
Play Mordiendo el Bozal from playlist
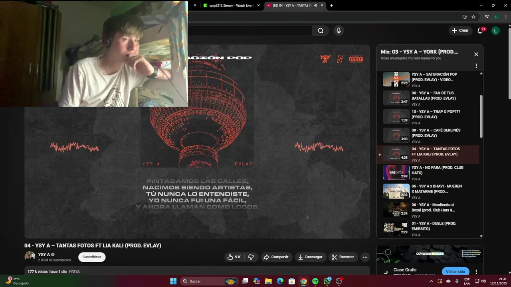click(428, 210)
